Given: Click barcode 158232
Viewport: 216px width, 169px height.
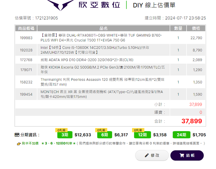Looking at the screenshot, I should click(x=26, y=82).
